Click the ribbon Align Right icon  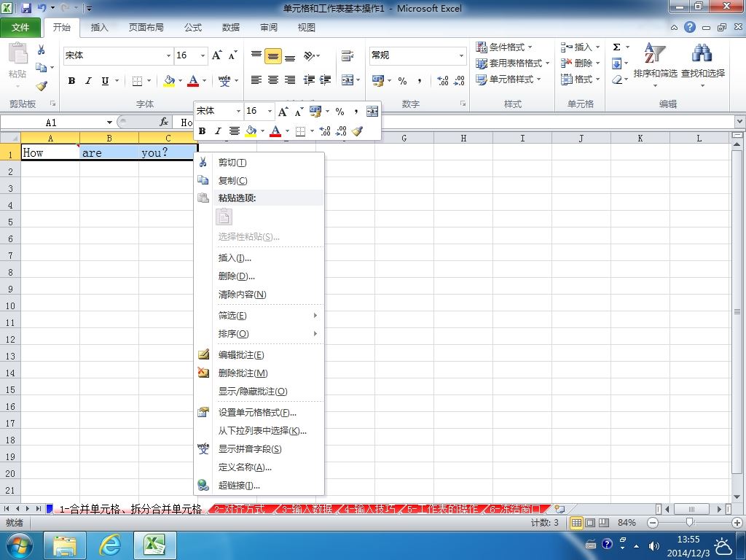click(x=290, y=80)
